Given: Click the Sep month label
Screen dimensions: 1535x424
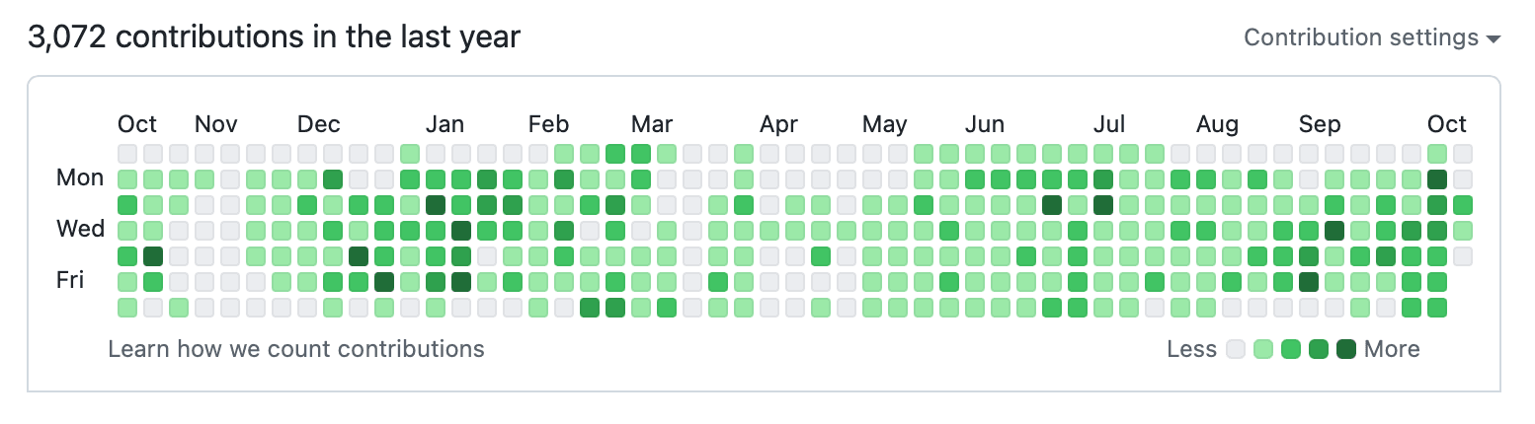Looking at the screenshot, I should click(x=1320, y=124).
